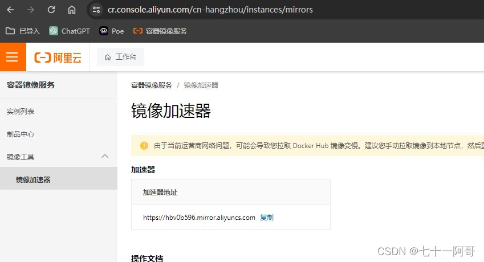Select 镜像加速器 in the sidebar
484x262 pixels.
(59, 178)
